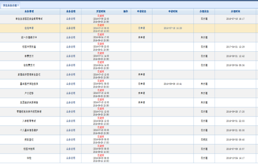This screenshot has width=258, height=166.
Task: Select the 住宿费支付 row name
Action: pos(29,65)
